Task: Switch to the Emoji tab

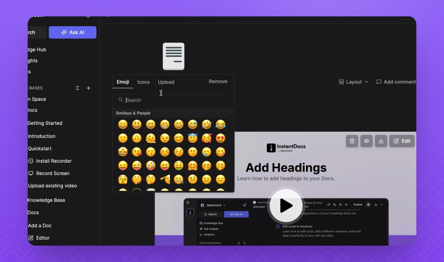Action: click(x=123, y=82)
